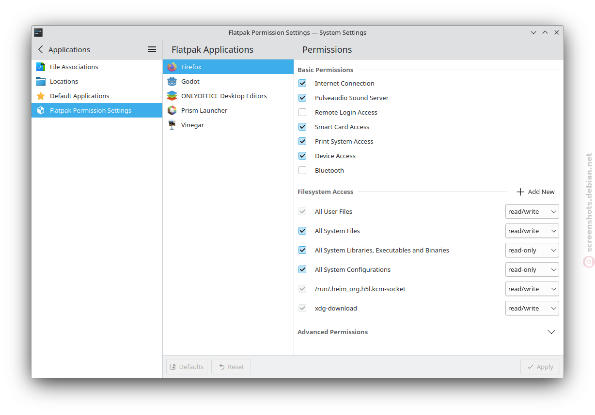Image resolution: width=595 pixels, height=415 pixels.
Task: Uncheck All System Libraries, Executables and Binaries
Action: tap(302, 250)
